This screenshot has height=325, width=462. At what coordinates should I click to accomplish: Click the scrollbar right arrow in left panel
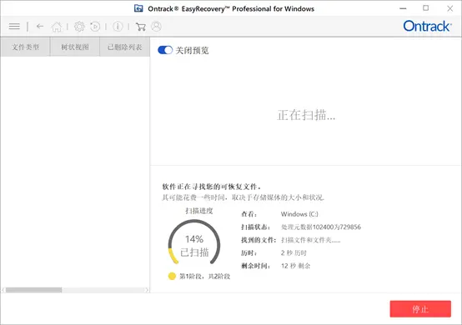coord(147,290)
